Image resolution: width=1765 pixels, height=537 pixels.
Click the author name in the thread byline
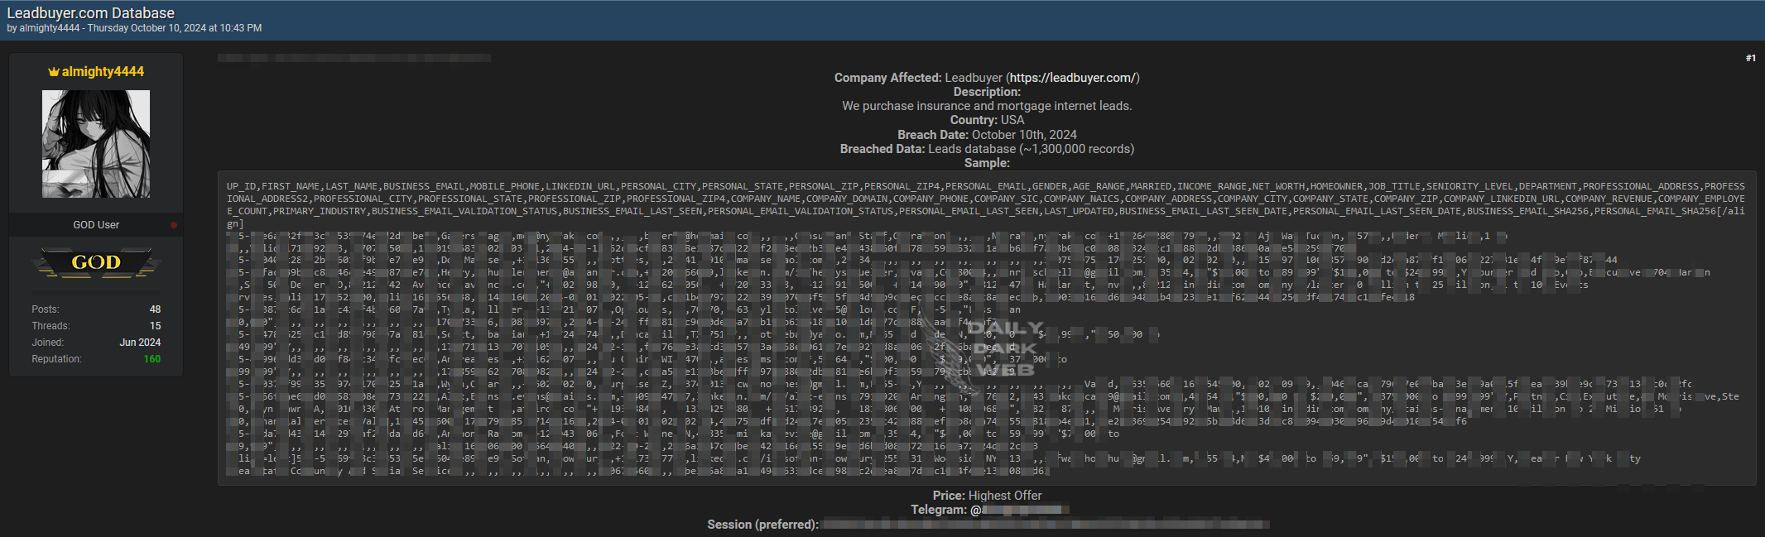50,28
